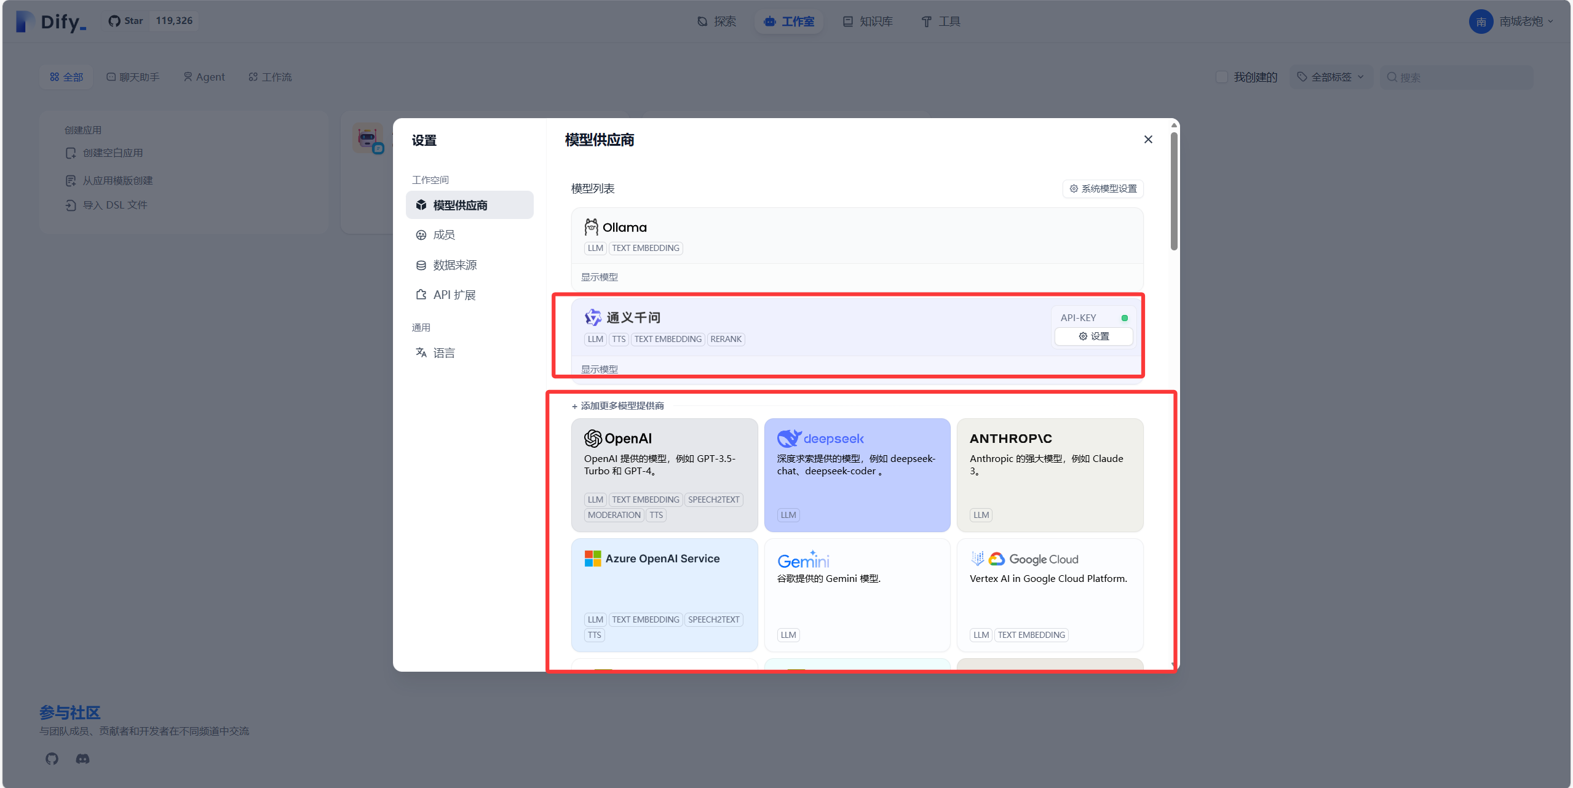Screen dimensions: 1573x788
Task: Open 系统模型设置
Action: point(1103,189)
